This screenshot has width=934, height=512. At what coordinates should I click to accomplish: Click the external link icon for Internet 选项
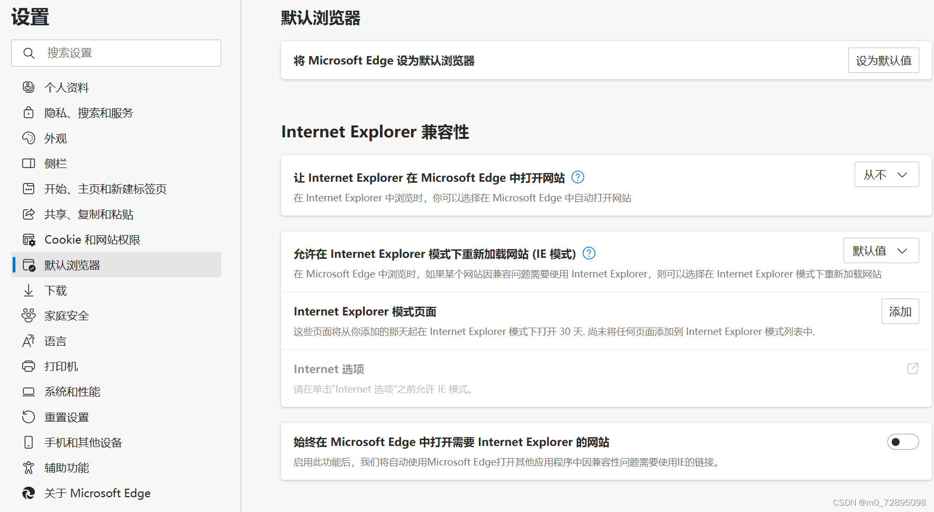913,368
